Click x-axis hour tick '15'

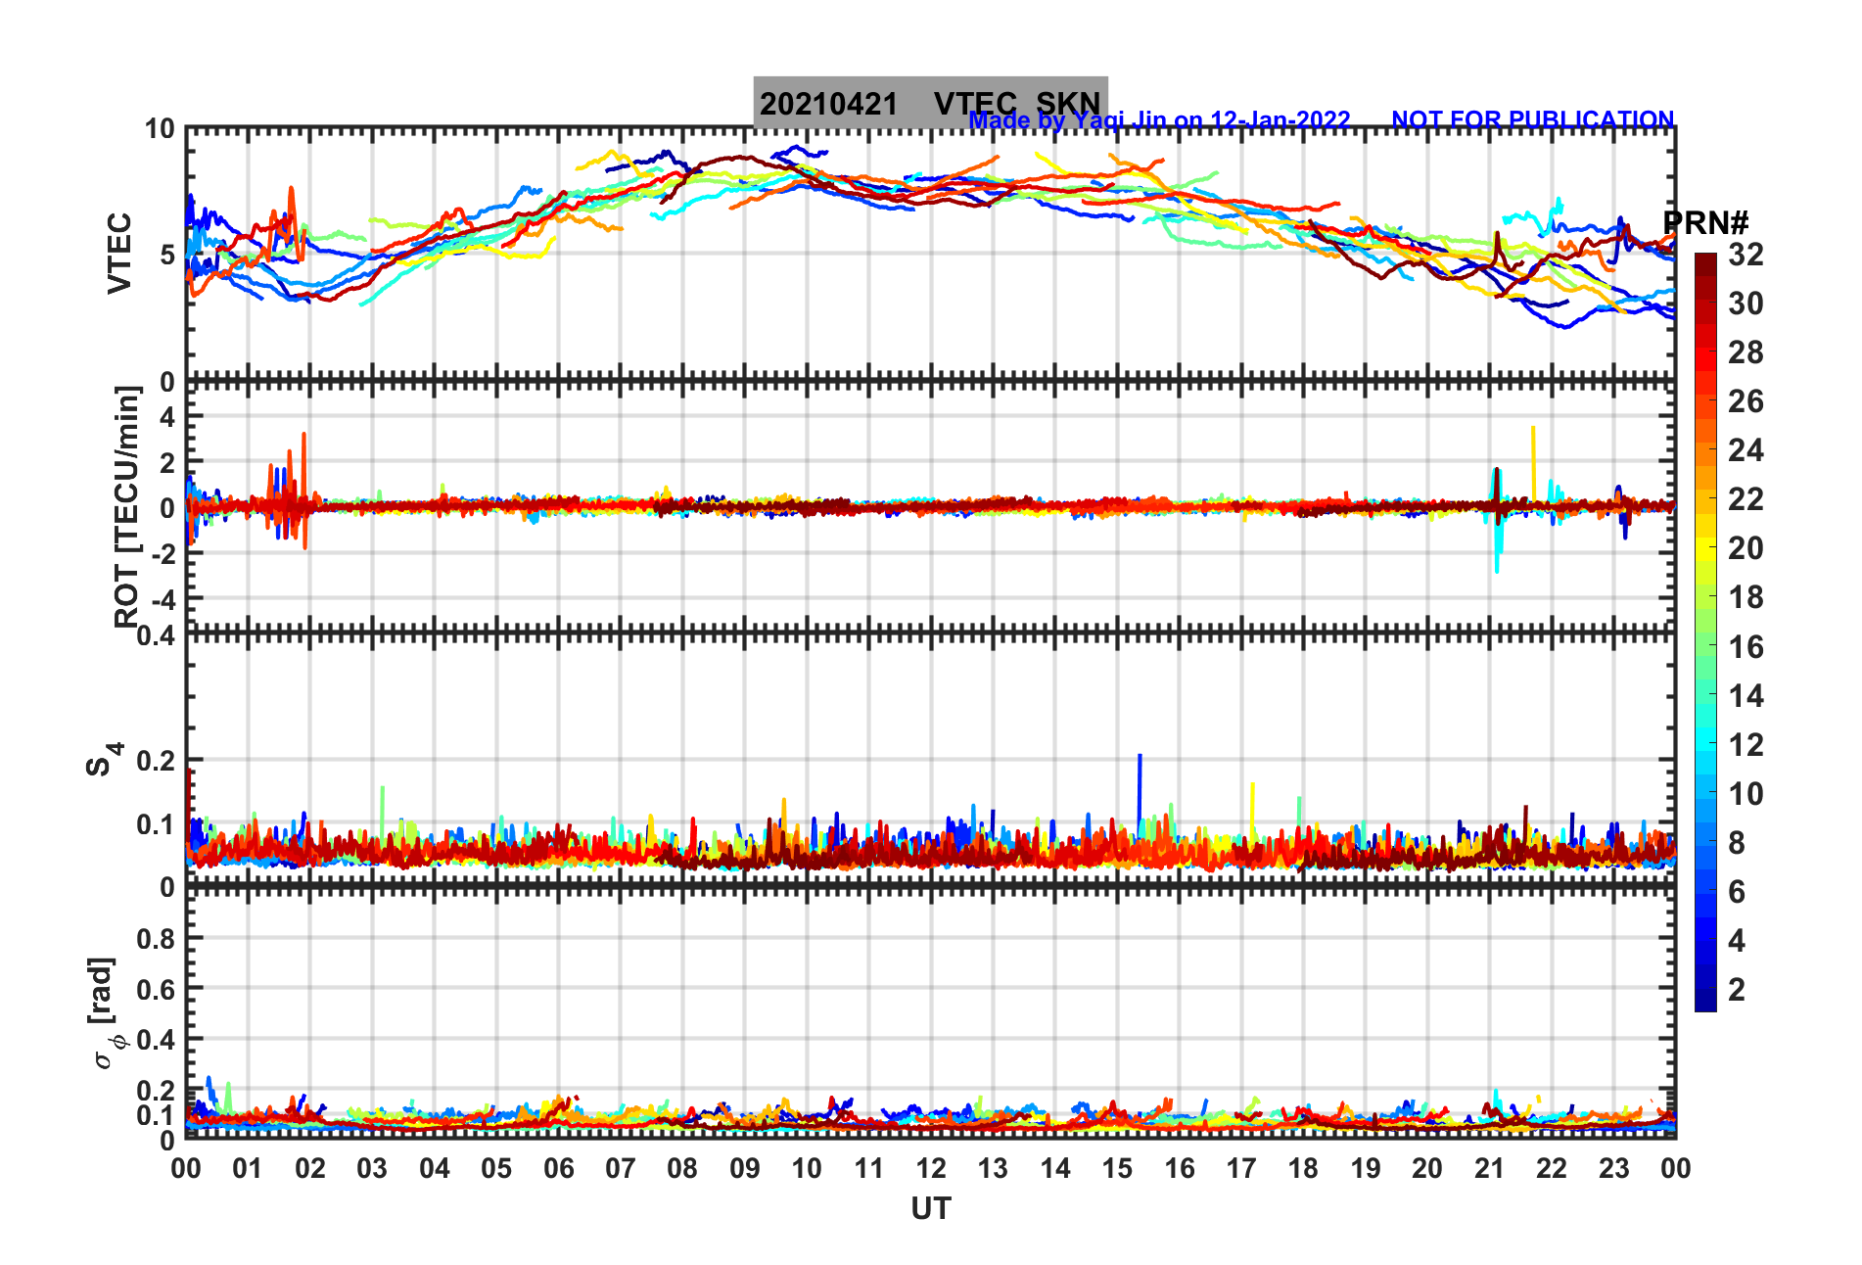(x=1117, y=1168)
